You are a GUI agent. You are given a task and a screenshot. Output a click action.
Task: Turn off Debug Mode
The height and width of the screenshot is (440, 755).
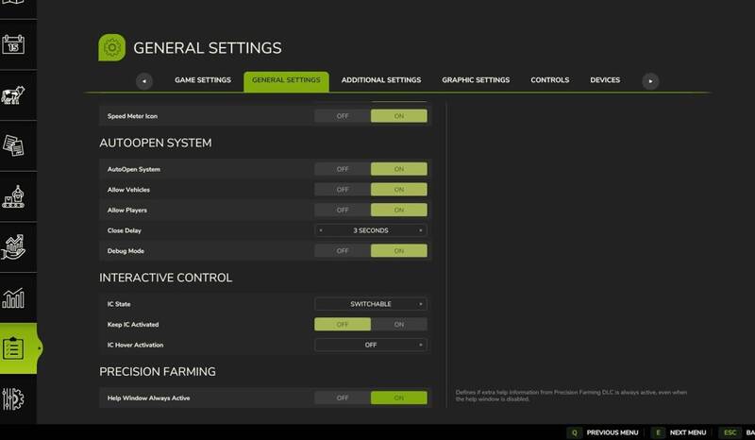pos(342,250)
